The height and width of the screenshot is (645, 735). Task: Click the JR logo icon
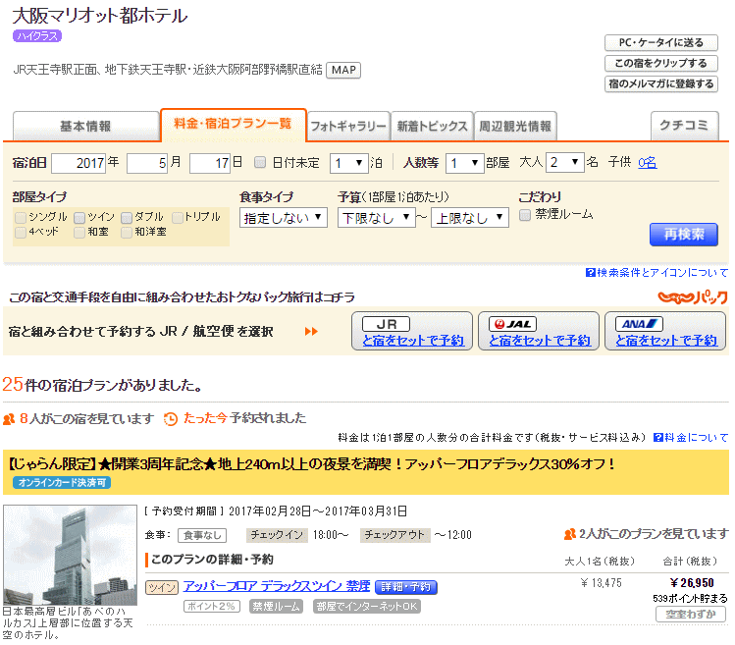click(x=386, y=324)
